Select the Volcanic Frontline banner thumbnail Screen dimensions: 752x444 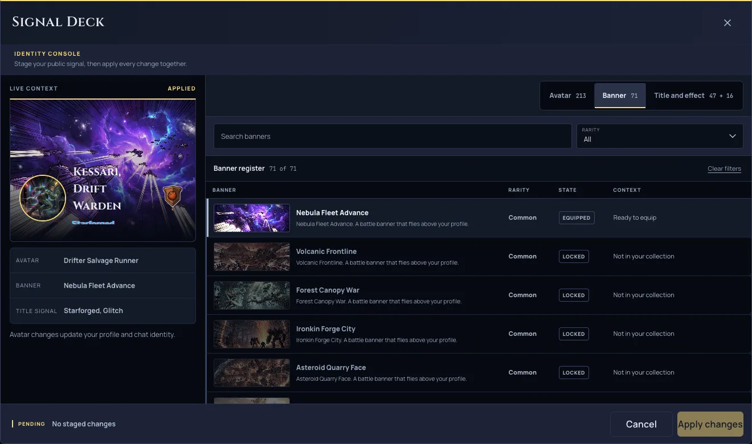252,257
